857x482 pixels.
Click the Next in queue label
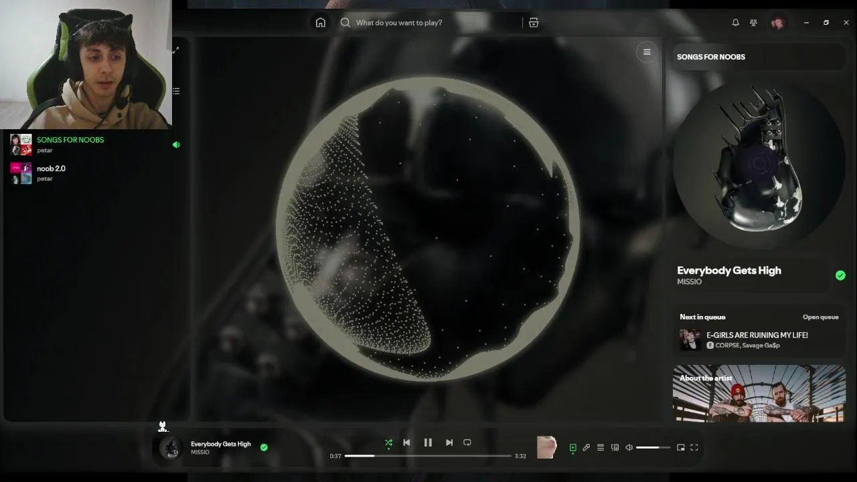coord(702,317)
